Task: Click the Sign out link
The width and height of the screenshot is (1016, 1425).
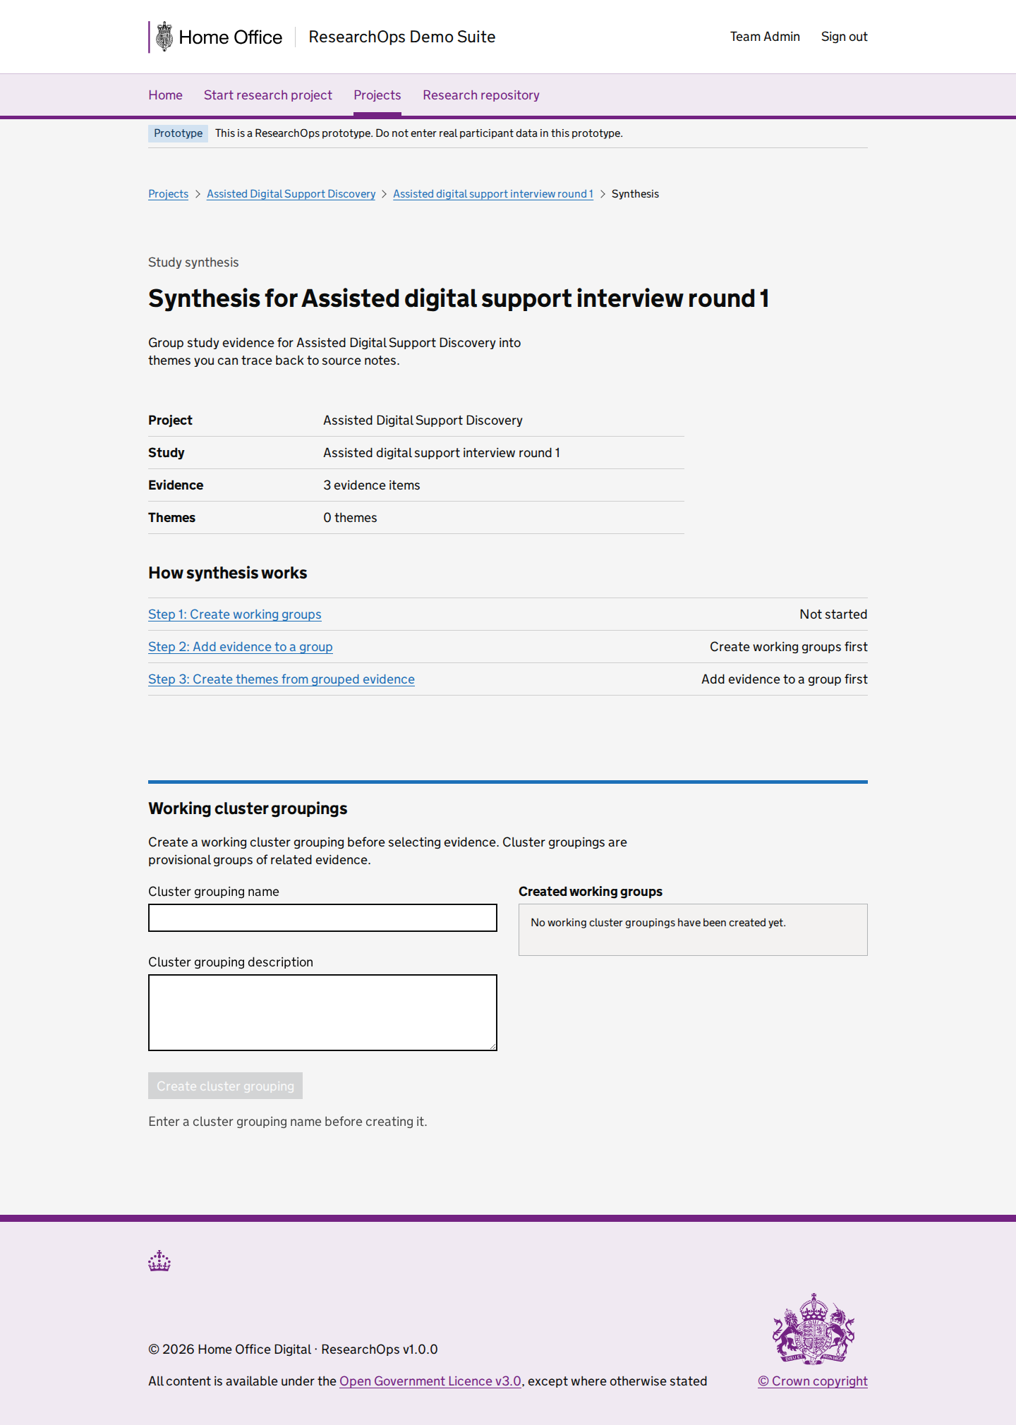Action: click(x=844, y=37)
